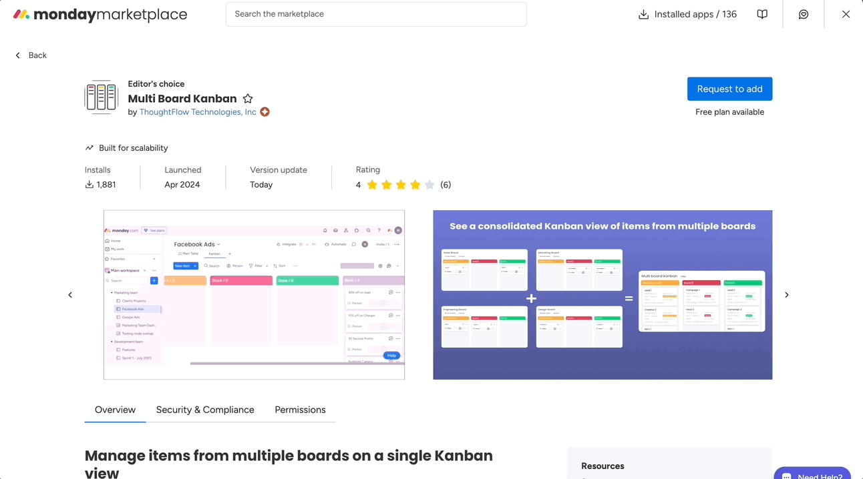Image resolution: width=863 pixels, height=479 pixels.
Task: Open ThoughtFlow Technologies, Inc developer link
Action: click(198, 112)
